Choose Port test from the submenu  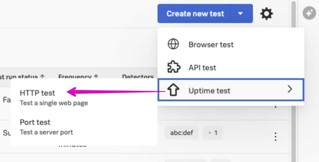point(35,122)
